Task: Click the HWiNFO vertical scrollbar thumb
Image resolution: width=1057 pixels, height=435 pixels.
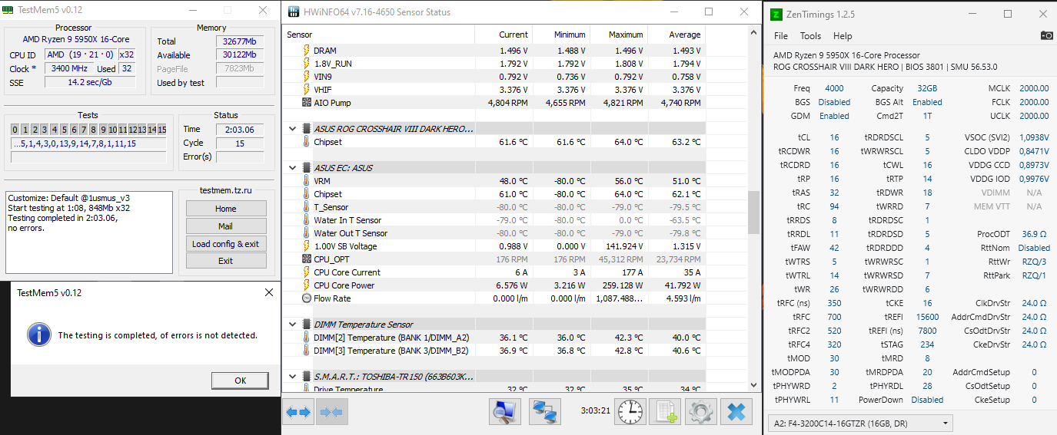Action: pyautogui.click(x=753, y=213)
